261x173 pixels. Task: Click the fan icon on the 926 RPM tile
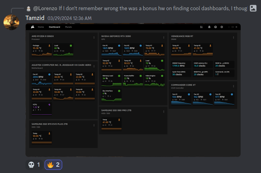click(189, 94)
